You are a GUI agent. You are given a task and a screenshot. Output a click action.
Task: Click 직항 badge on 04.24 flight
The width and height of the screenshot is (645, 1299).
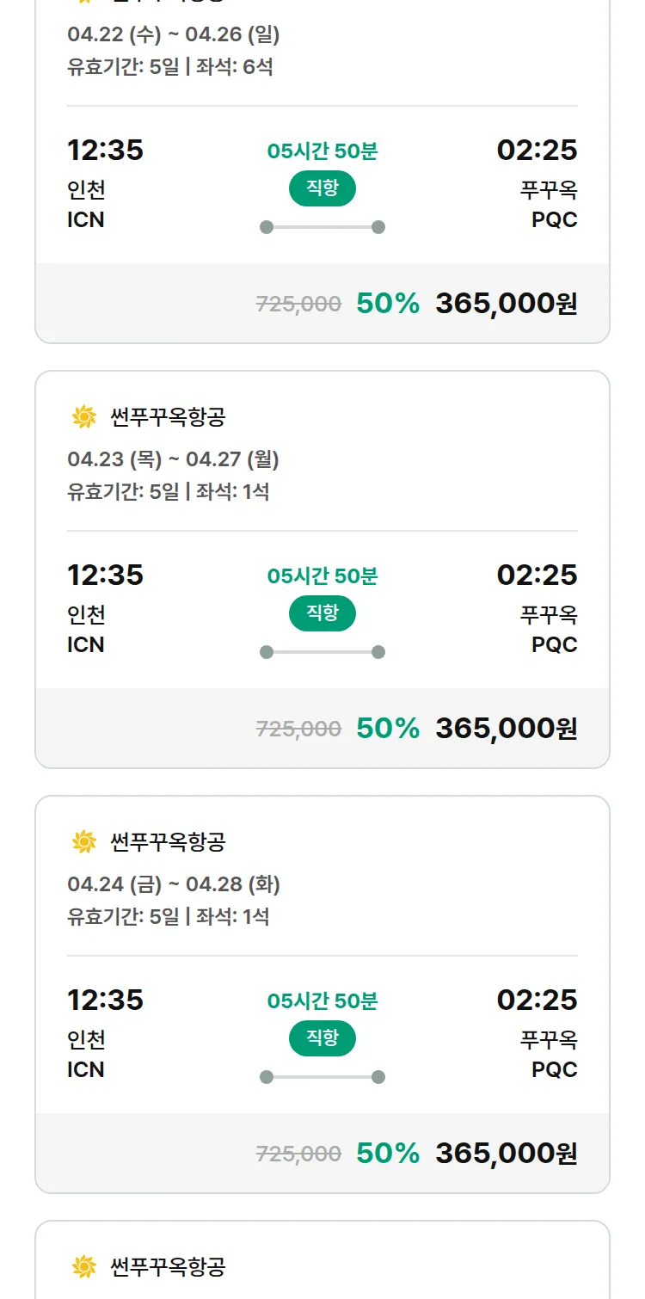(x=322, y=1038)
